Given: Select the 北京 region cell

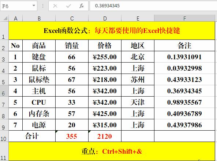Looking at the screenshot, I should (x=138, y=57).
